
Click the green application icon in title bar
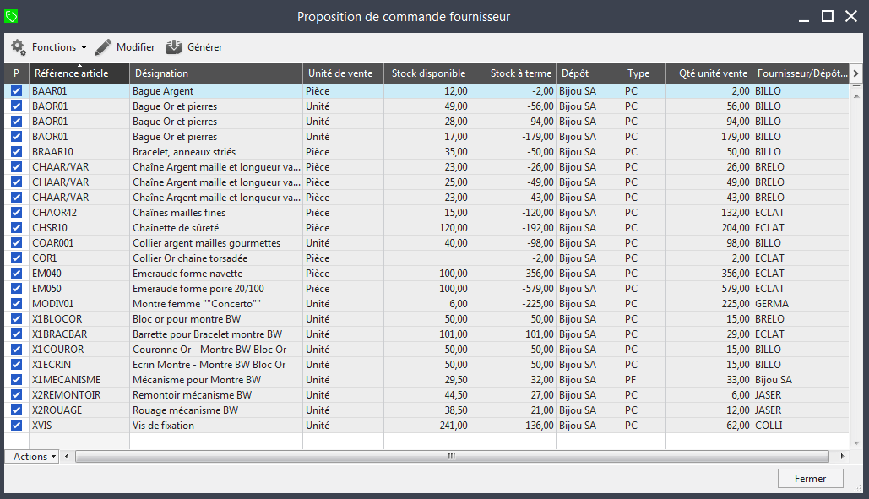tap(11, 16)
